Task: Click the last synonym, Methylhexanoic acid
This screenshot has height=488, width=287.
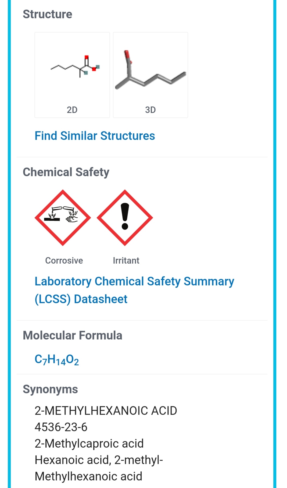Action: (88, 476)
